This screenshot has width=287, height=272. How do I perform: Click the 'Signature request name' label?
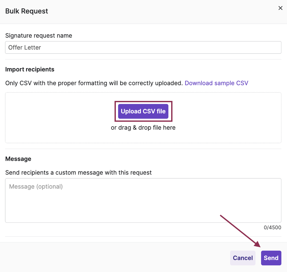point(38,36)
